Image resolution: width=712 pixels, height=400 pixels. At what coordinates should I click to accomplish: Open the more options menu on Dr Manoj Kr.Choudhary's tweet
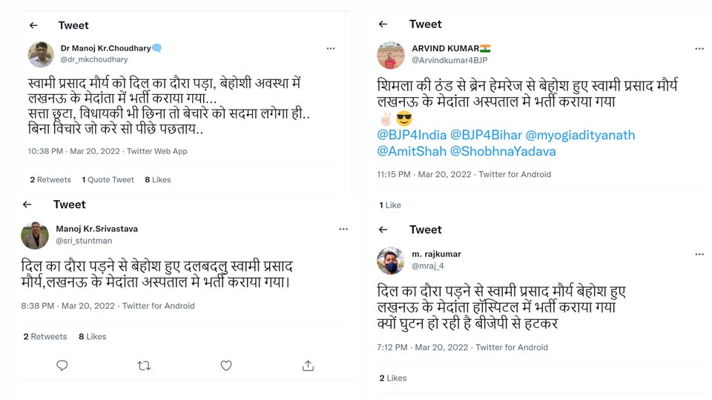[x=331, y=49]
